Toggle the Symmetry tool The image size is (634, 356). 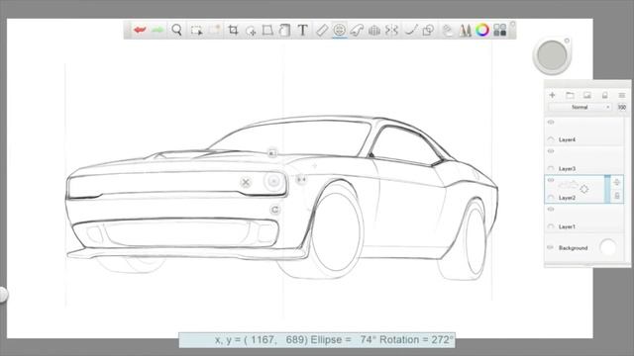point(391,31)
